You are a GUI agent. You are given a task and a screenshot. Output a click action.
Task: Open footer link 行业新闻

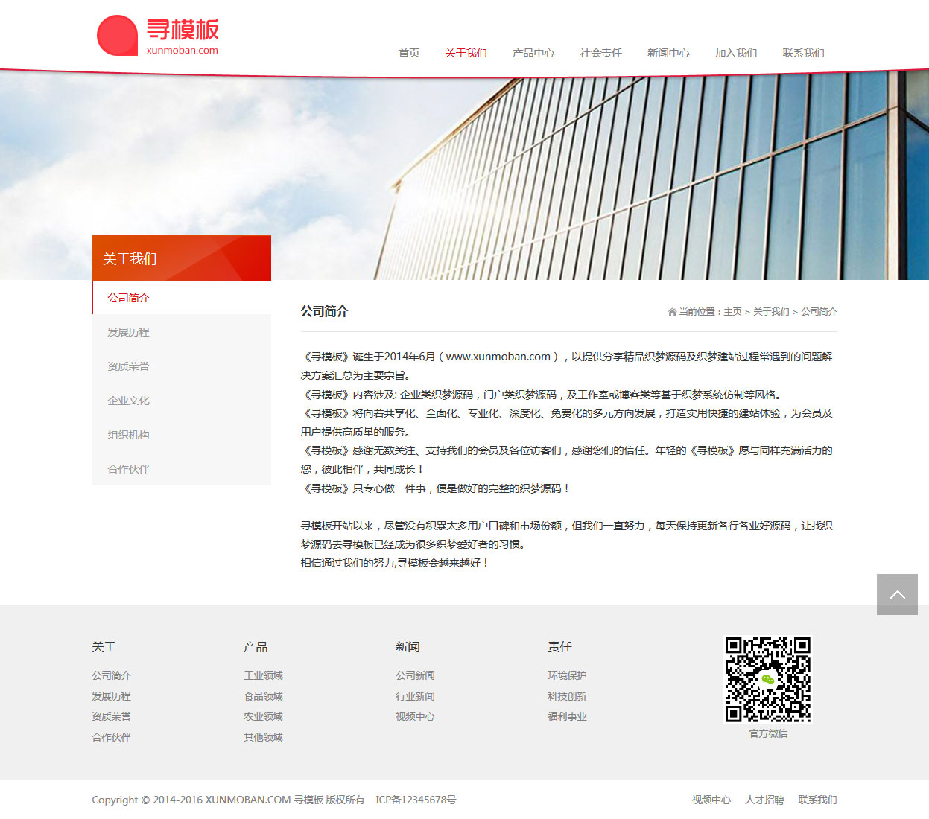point(415,696)
